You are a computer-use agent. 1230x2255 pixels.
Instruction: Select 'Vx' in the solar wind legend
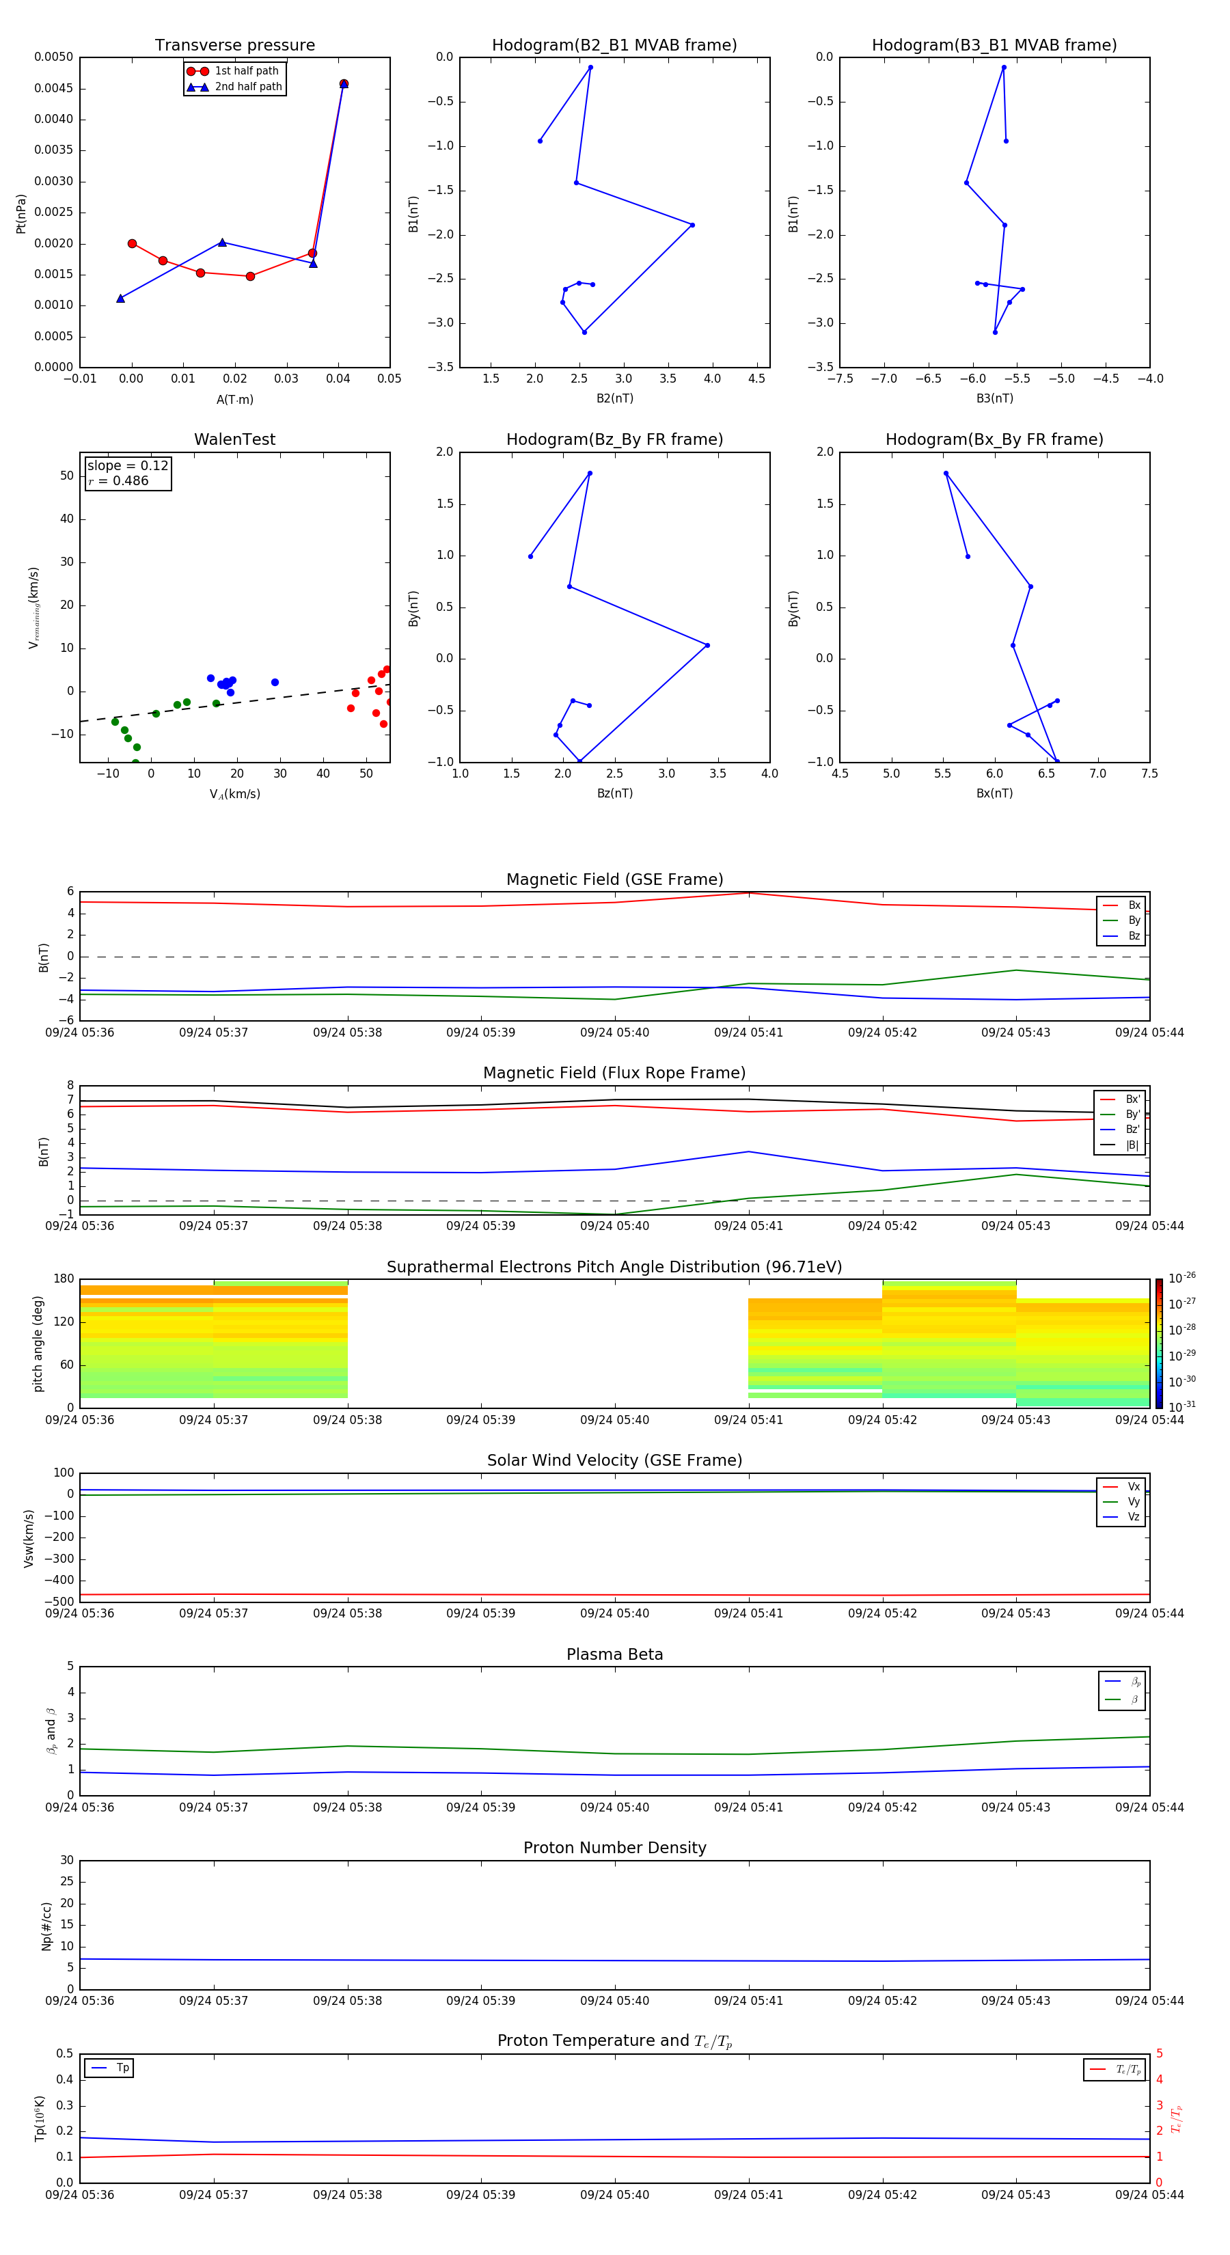1122,1486
